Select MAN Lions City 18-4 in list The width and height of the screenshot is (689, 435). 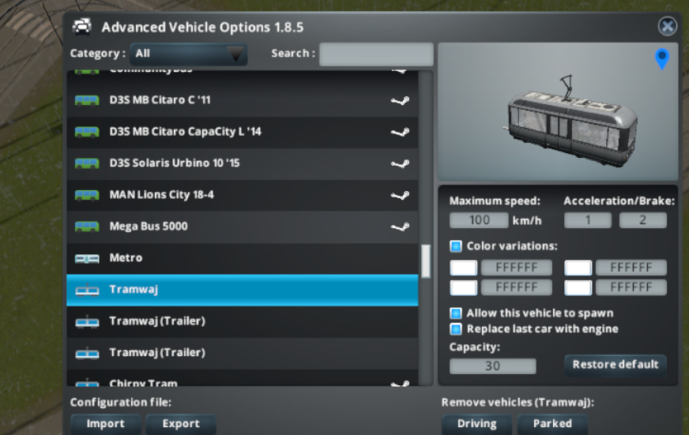[x=242, y=195]
